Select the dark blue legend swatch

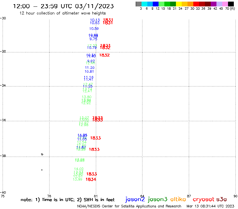(x=156, y=4)
